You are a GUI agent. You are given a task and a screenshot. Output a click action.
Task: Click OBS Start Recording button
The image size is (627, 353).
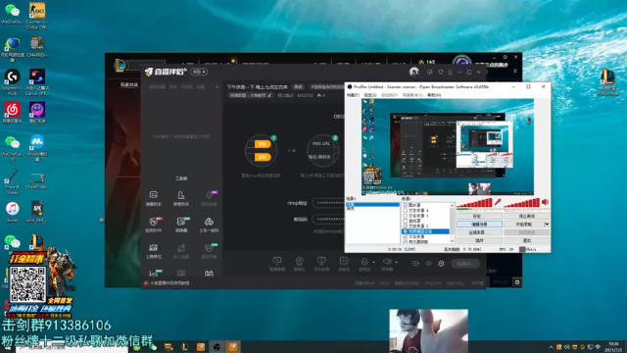[x=524, y=225]
